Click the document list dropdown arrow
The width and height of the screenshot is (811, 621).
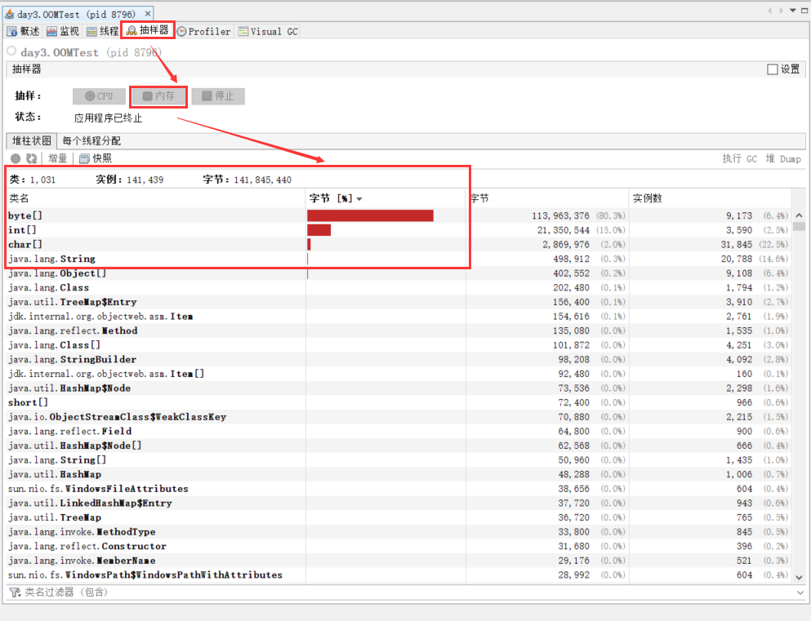point(792,11)
